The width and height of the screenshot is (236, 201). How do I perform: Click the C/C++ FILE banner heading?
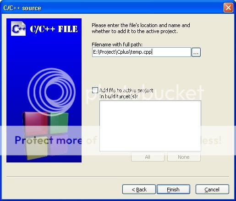coord(54,29)
